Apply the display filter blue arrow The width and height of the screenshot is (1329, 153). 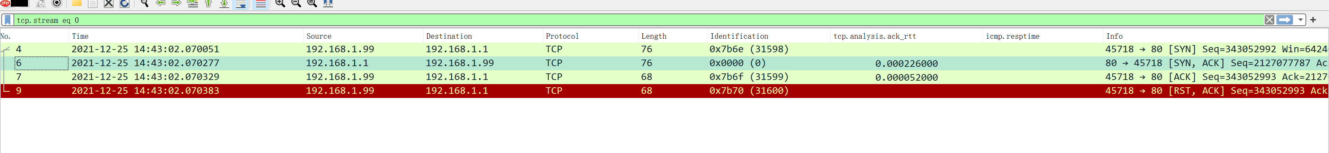pos(1285,20)
